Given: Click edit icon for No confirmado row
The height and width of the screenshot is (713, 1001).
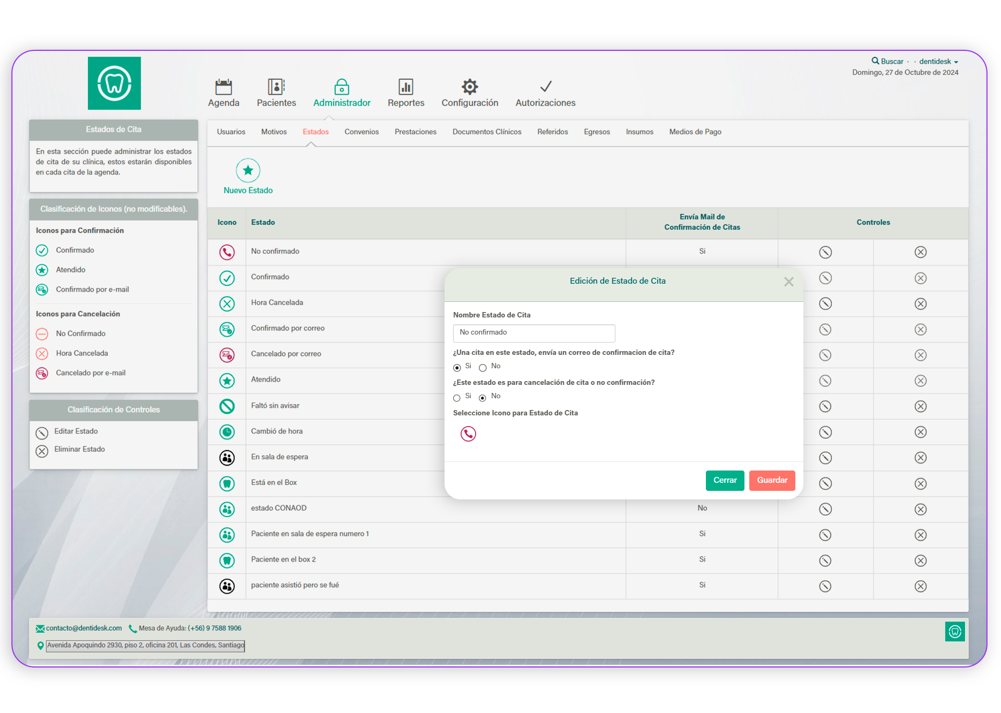Looking at the screenshot, I should pyautogui.click(x=825, y=252).
